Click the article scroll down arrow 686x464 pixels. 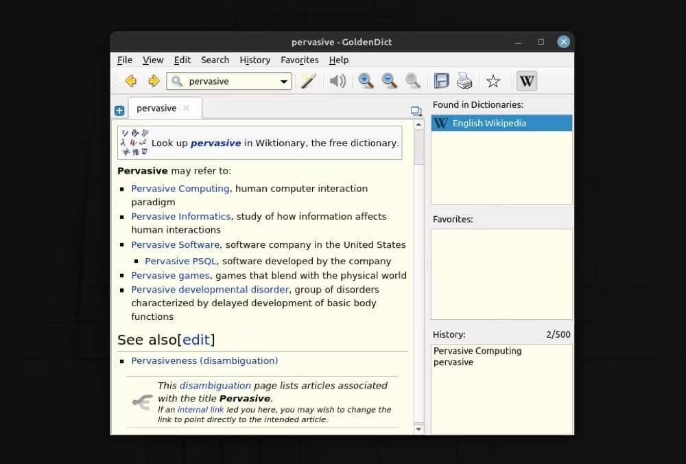(418, 429)
